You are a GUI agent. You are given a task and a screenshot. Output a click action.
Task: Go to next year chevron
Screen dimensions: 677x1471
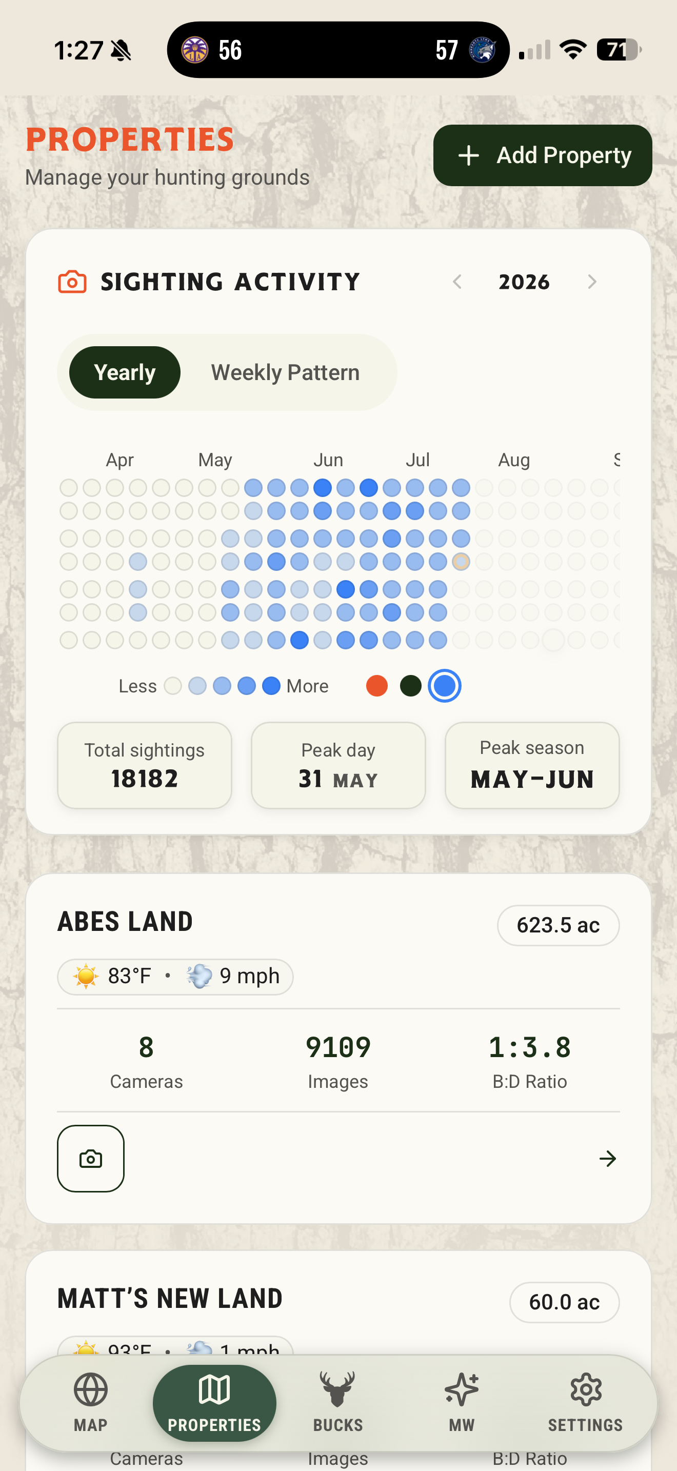click(x=592, y=282)
